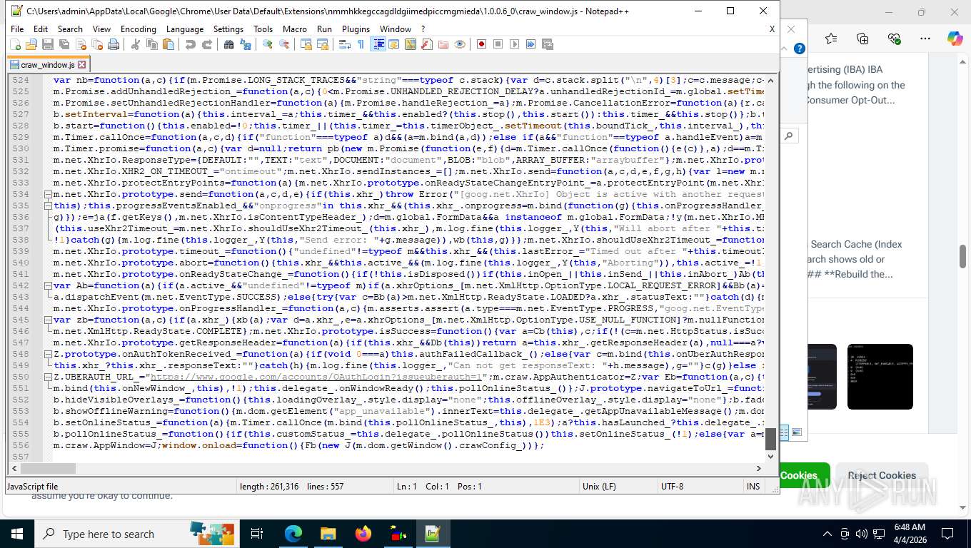Click the Print toolbar icon
This screenshot has width=971, height=548.
(x=113, y=44)
